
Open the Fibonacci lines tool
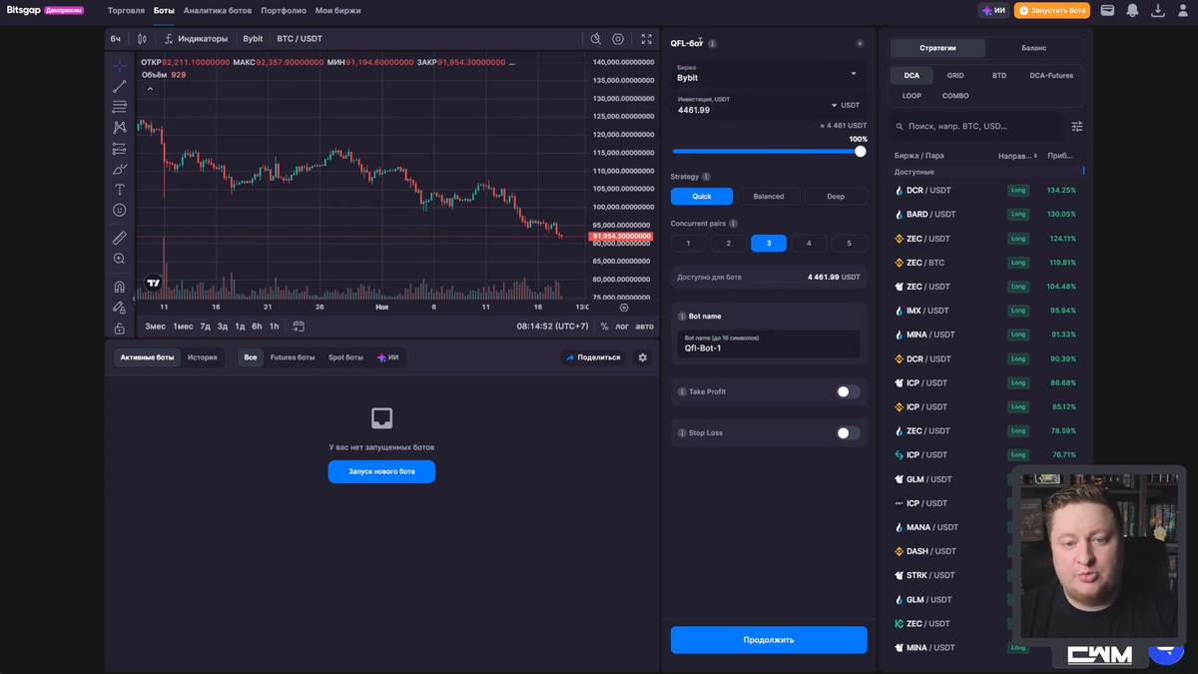(x=120, y=107)
